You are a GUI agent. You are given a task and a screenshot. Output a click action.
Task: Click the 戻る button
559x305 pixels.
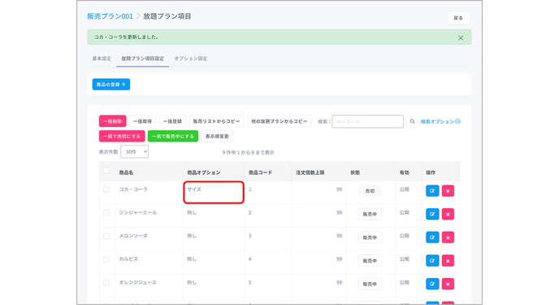pos(458,18)
